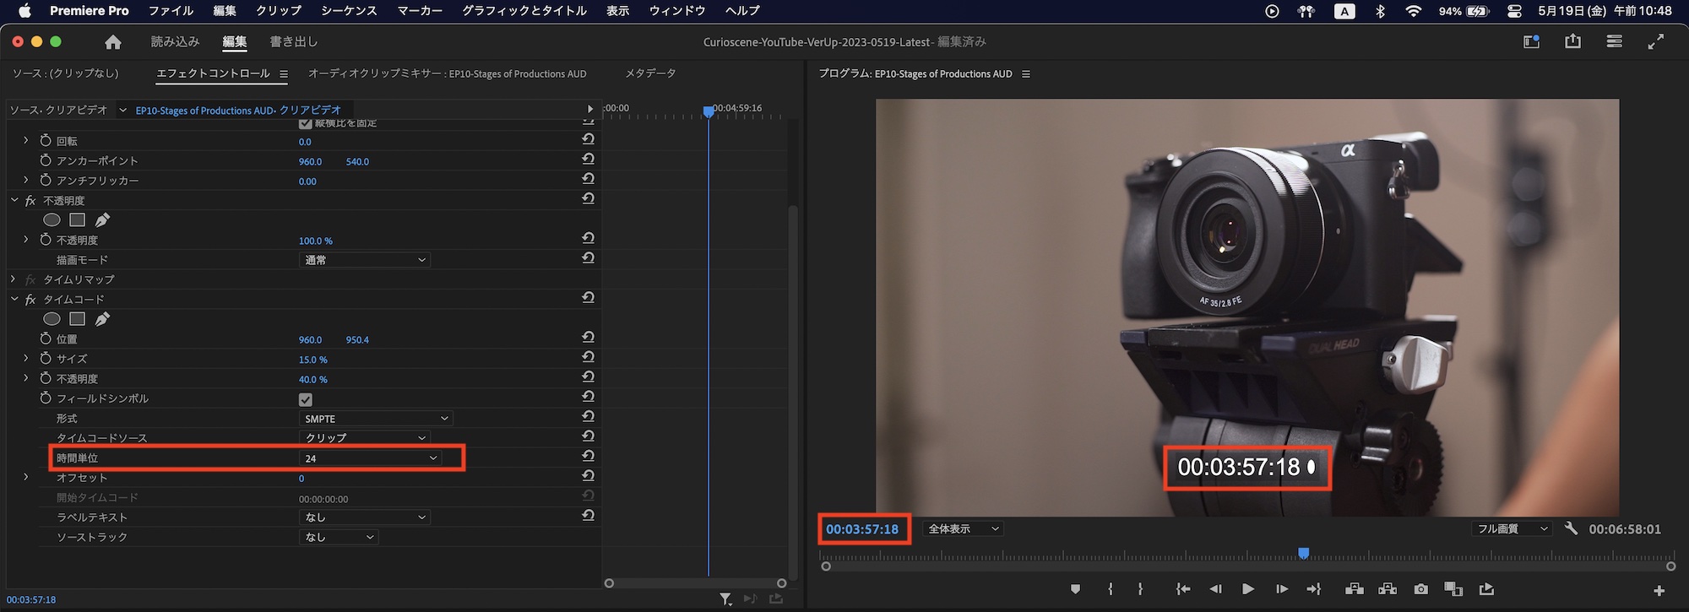Click the Quick Export share icon
This screenshot has height=612, width=1689.
pyautogui.click(x=1572, y=41)
